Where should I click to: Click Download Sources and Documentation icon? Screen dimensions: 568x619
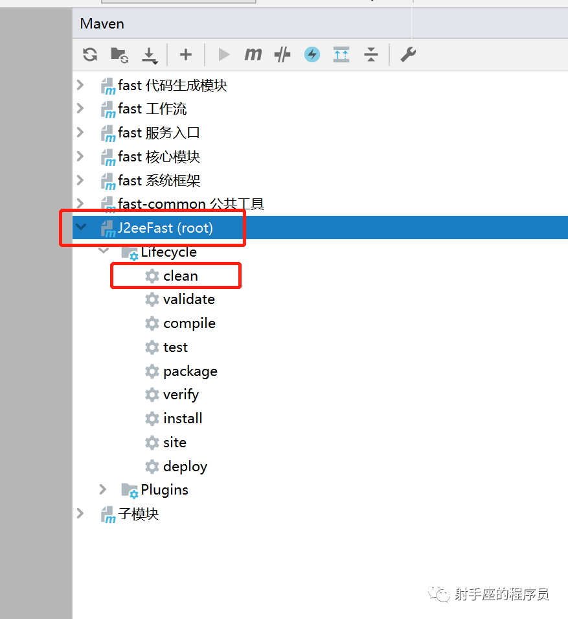click(x=150, y=55)
